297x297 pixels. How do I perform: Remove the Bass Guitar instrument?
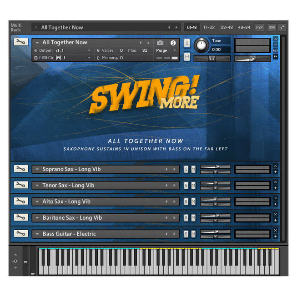pyautogui.click(x=276, y=231)
